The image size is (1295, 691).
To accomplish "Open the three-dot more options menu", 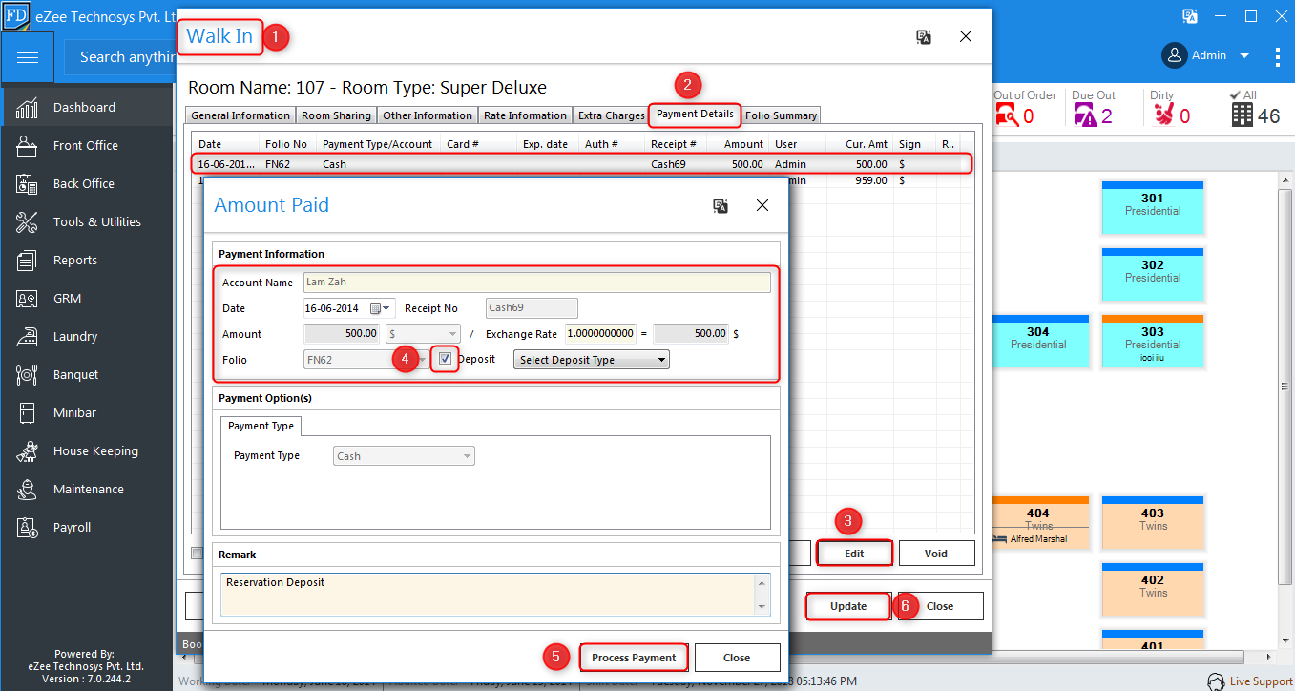I will click(1277, 56).
